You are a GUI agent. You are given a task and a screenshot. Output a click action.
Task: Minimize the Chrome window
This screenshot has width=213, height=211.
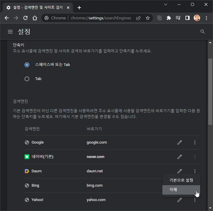coord(179,4)
